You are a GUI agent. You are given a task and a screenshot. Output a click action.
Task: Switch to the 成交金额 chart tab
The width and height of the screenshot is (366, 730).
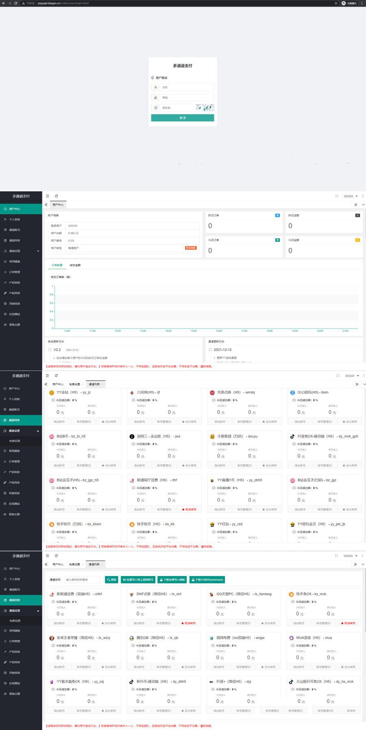(x=75, y=265)
